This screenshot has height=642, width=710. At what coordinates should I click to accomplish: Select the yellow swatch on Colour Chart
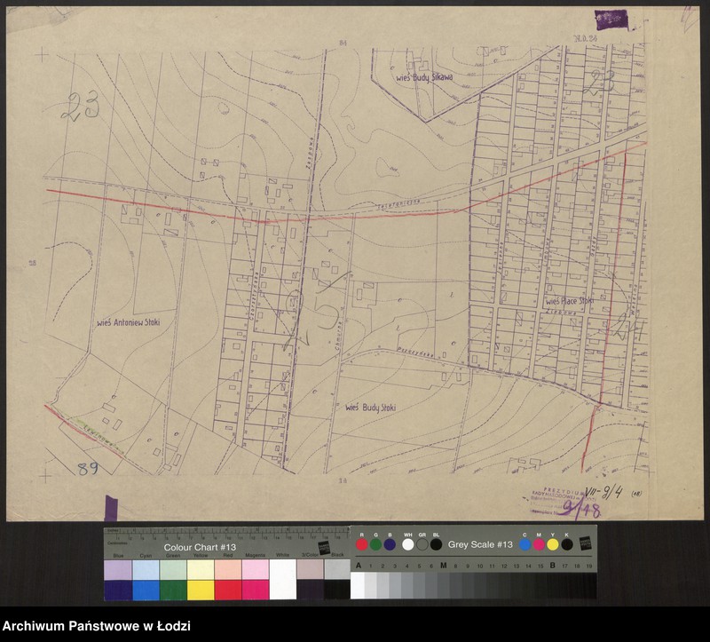pos(201,590)
